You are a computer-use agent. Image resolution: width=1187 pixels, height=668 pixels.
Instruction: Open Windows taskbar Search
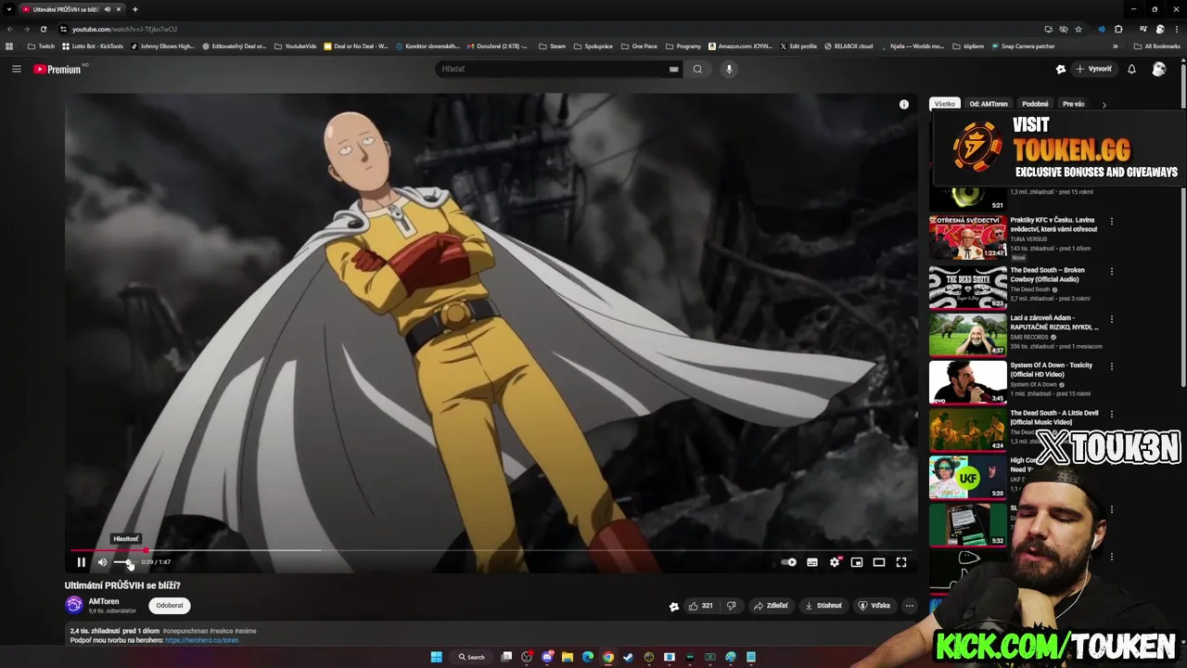pyautogui.click(x=471, y=657)
